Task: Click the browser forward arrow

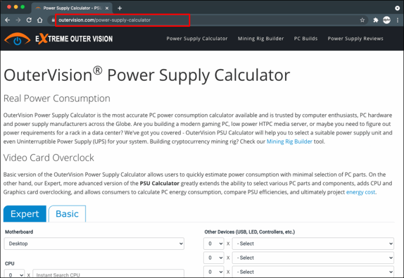Action: click(18, 20)
